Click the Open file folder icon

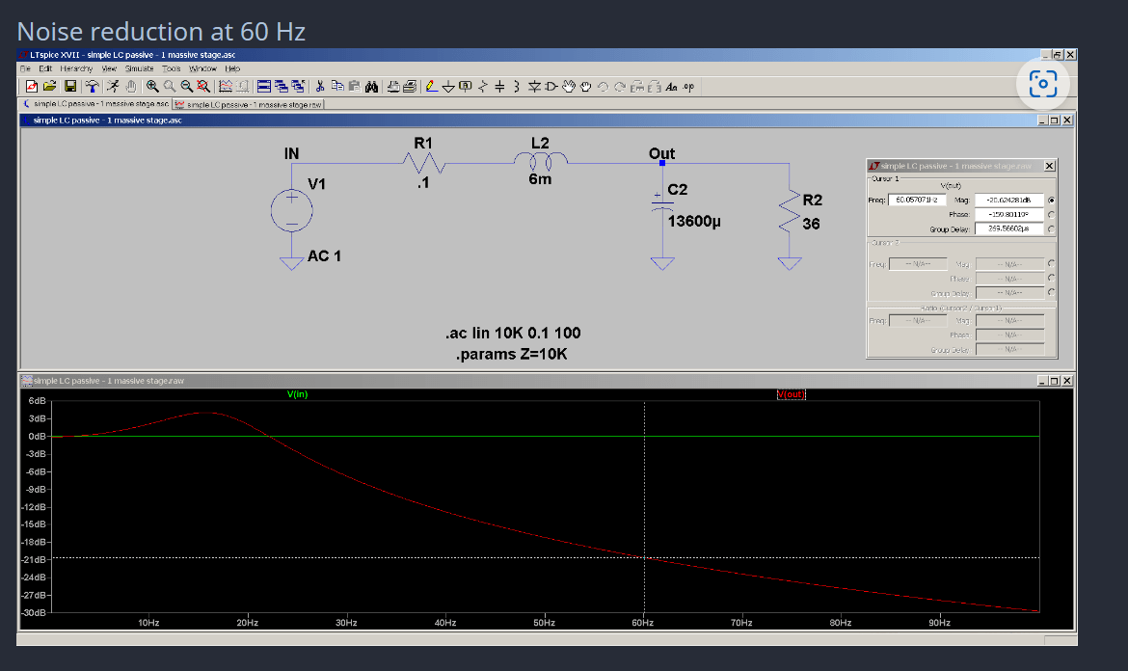click(x=49, y=87)
